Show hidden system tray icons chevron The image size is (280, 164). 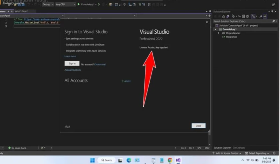[242, 160]
